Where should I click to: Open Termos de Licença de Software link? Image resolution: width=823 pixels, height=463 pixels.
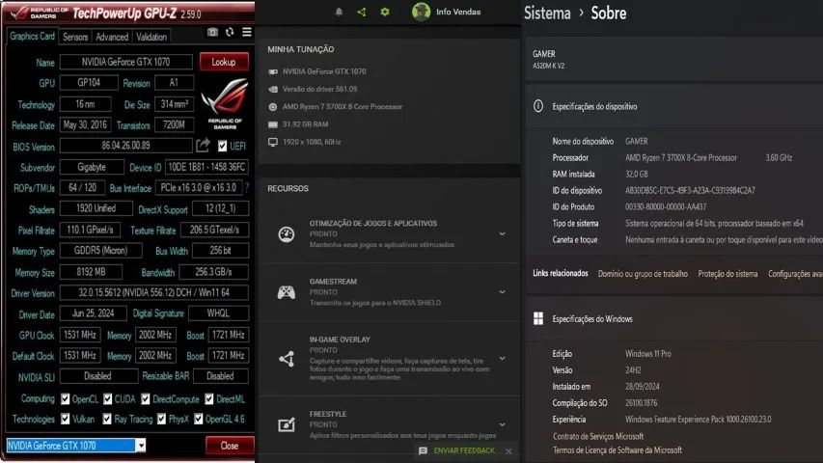(x=617, y=449)
